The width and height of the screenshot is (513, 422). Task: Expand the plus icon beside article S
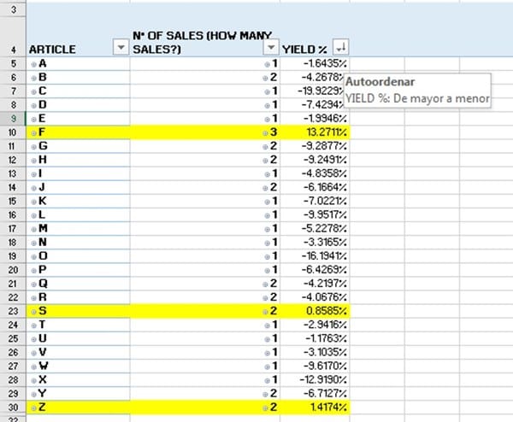[33, 311]
